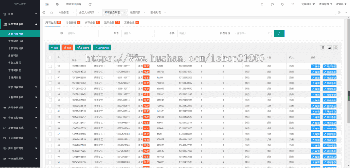Click the home icon tab
This screenshot has height=168, width=350.
click(51, 12)
